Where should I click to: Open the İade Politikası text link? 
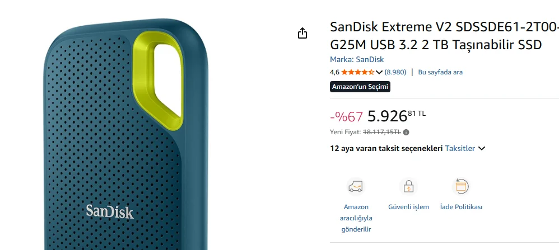coord(461,207)
